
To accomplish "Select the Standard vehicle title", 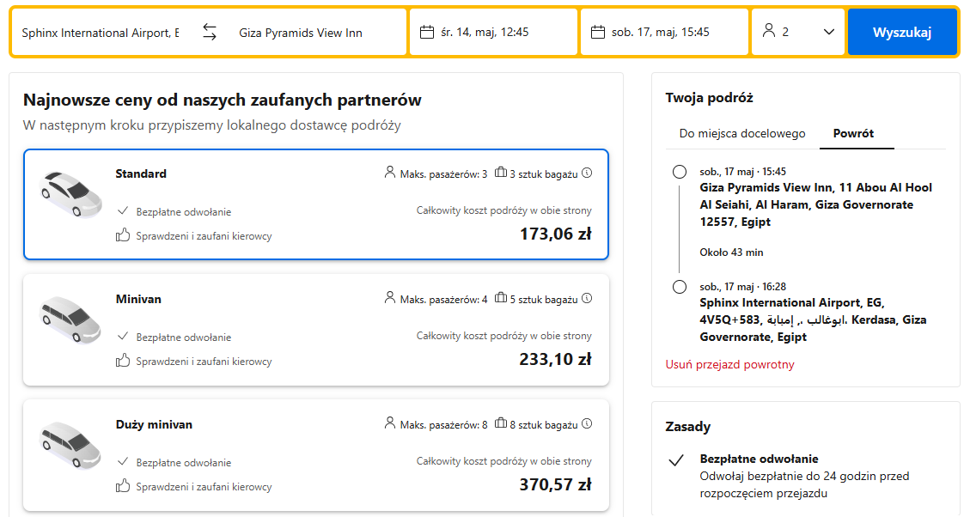I will click(141, 174).
